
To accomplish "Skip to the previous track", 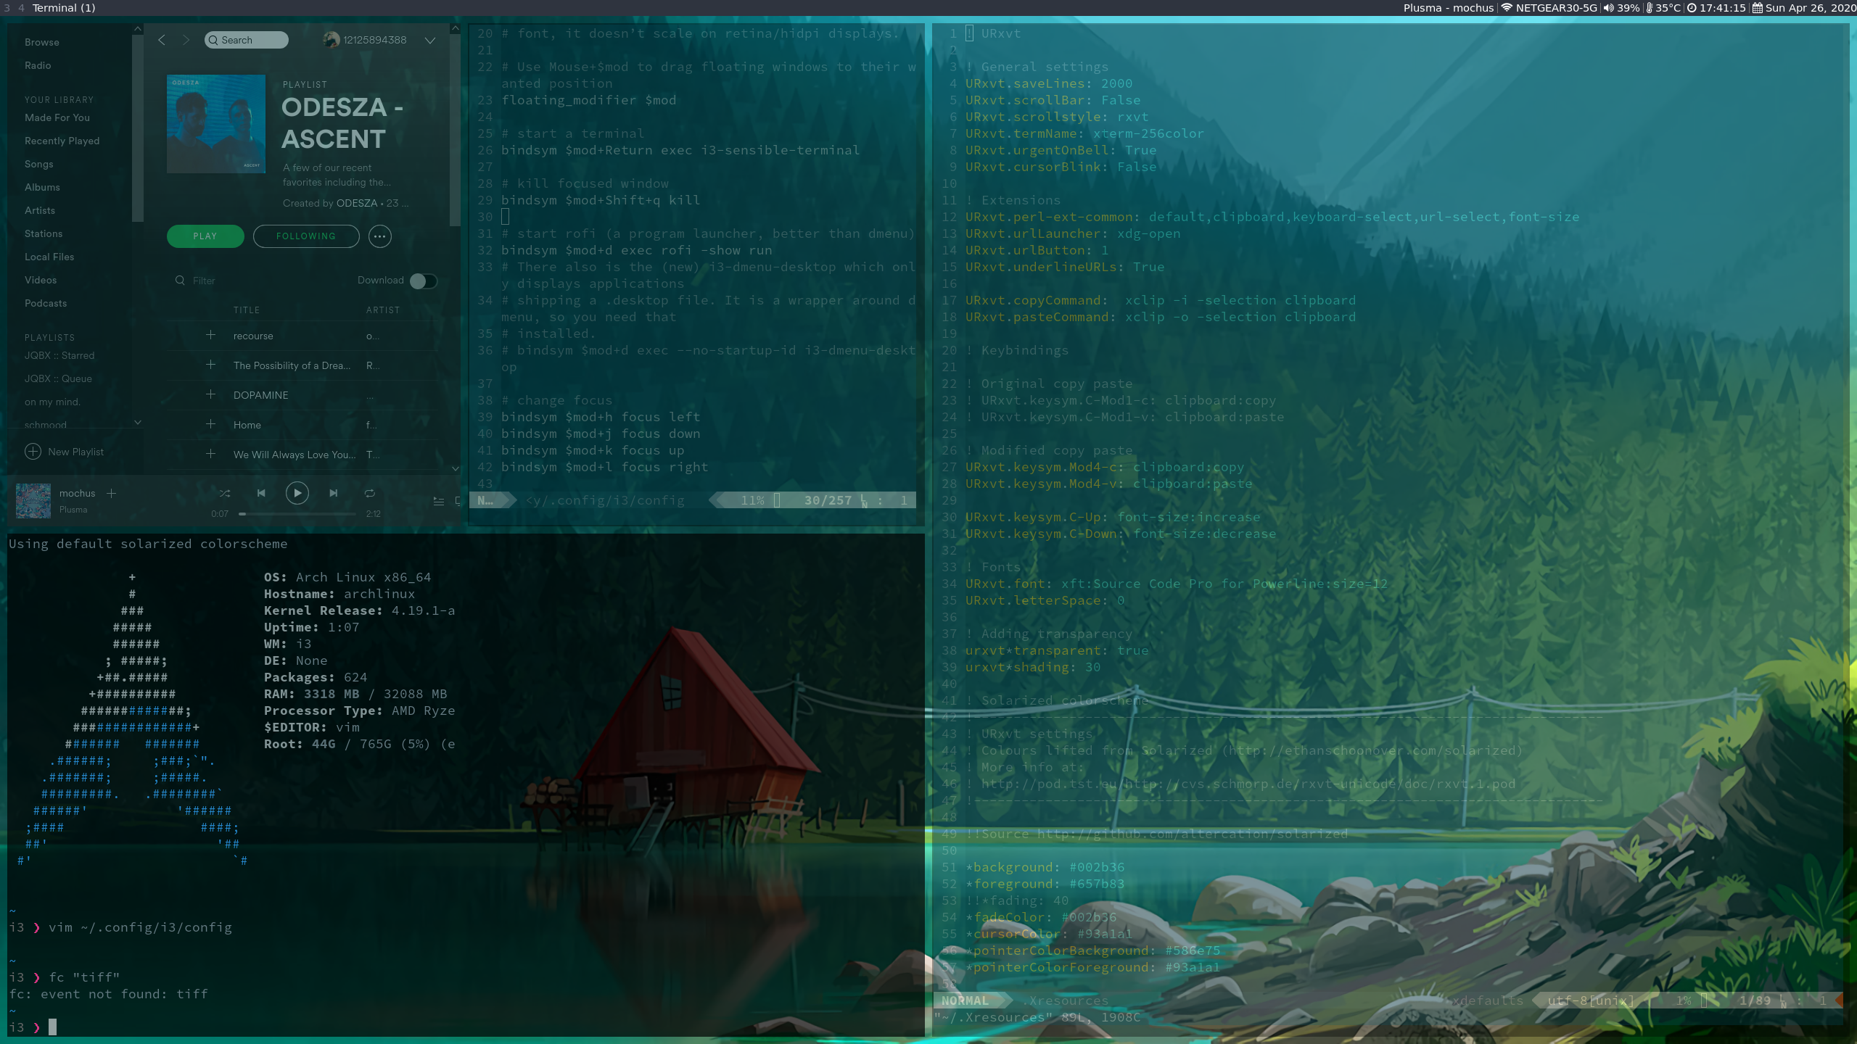I will 261,493.
